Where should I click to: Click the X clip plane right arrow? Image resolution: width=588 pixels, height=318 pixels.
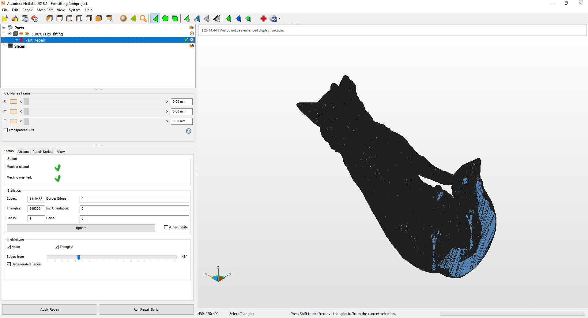[167, 102]
